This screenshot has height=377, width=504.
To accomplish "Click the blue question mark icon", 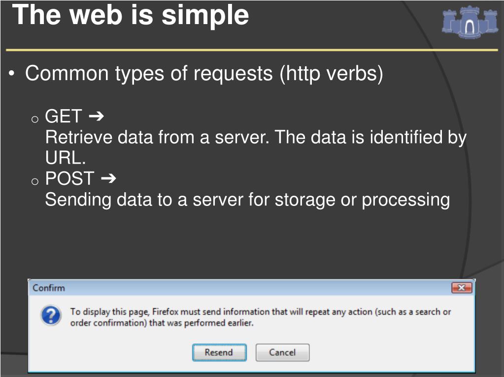I will pos(51,316).
